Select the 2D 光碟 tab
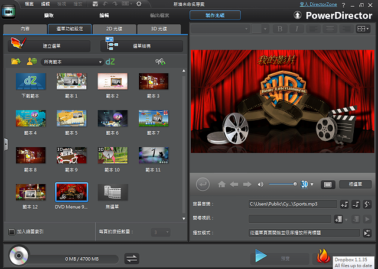This screenshot has width=378, height=269. coord(114,29)
